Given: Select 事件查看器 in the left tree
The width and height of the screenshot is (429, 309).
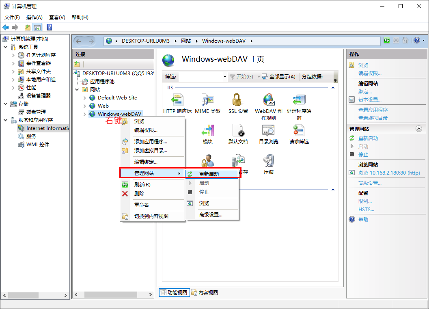Looking at the screenshot, I should [39, 63].
